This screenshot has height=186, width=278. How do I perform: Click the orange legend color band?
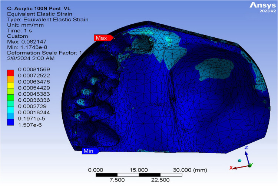10,79
